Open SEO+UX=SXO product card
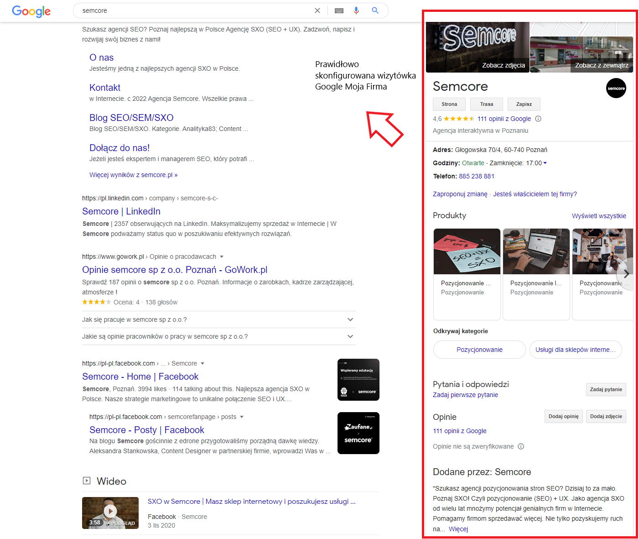639x539 pixels. click(x=467, y=274)
